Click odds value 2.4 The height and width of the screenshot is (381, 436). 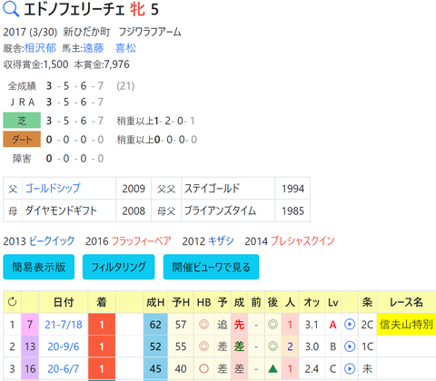[x=312, y=368]
